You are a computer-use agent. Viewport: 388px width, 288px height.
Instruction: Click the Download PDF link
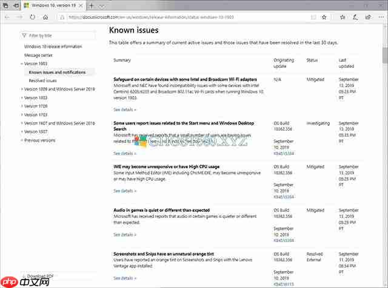tap(38, 276)
